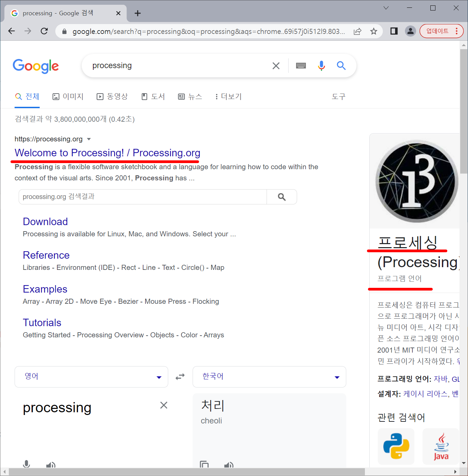
Task: Switch to 이미지 tab
Action: [68, 97]
